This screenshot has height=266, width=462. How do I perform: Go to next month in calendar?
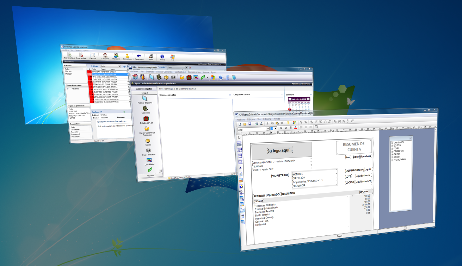(308, 99)
